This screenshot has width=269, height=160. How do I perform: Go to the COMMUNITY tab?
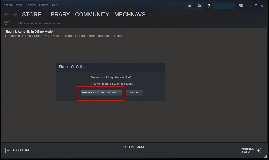click(92, 15)
